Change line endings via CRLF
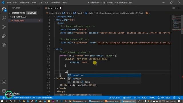Image resolution: width=183 pixels, height=103 pixels. point(144,98)
